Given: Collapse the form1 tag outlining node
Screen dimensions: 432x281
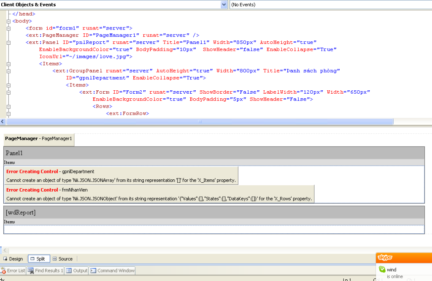Looking at the screenshot, I should (8, 28).
